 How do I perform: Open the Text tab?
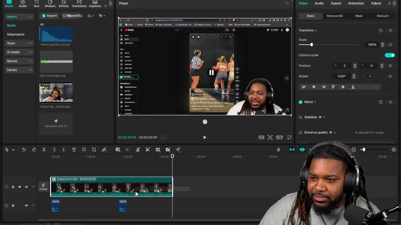click(36, 4)
